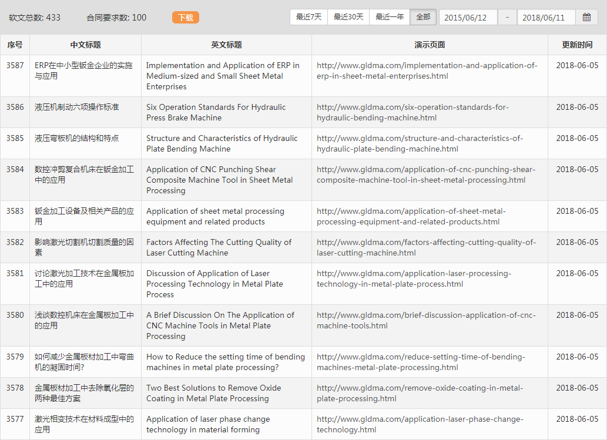The image size is (607, 440).
Task: Click English title How to Reduce the setting time
Action: pyautogui.click(x=226, y=362)
